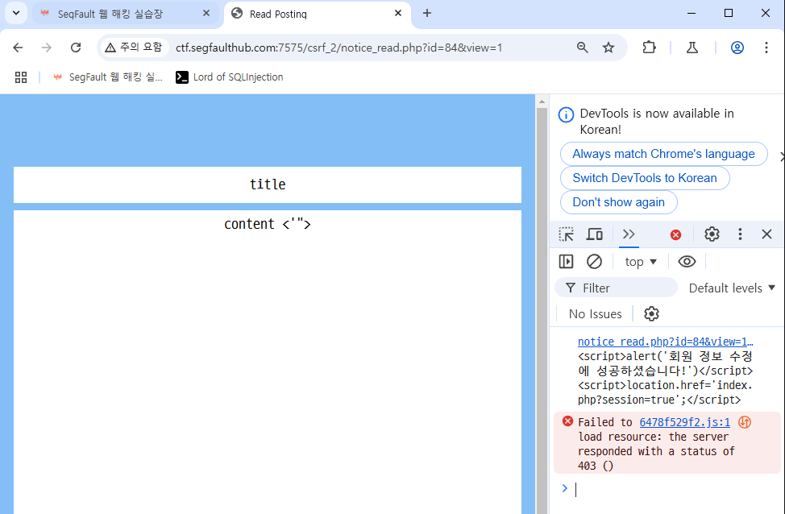Focus the address bar URL
Viewport: 785px width, 514px height.
click(x=339, y=48)
